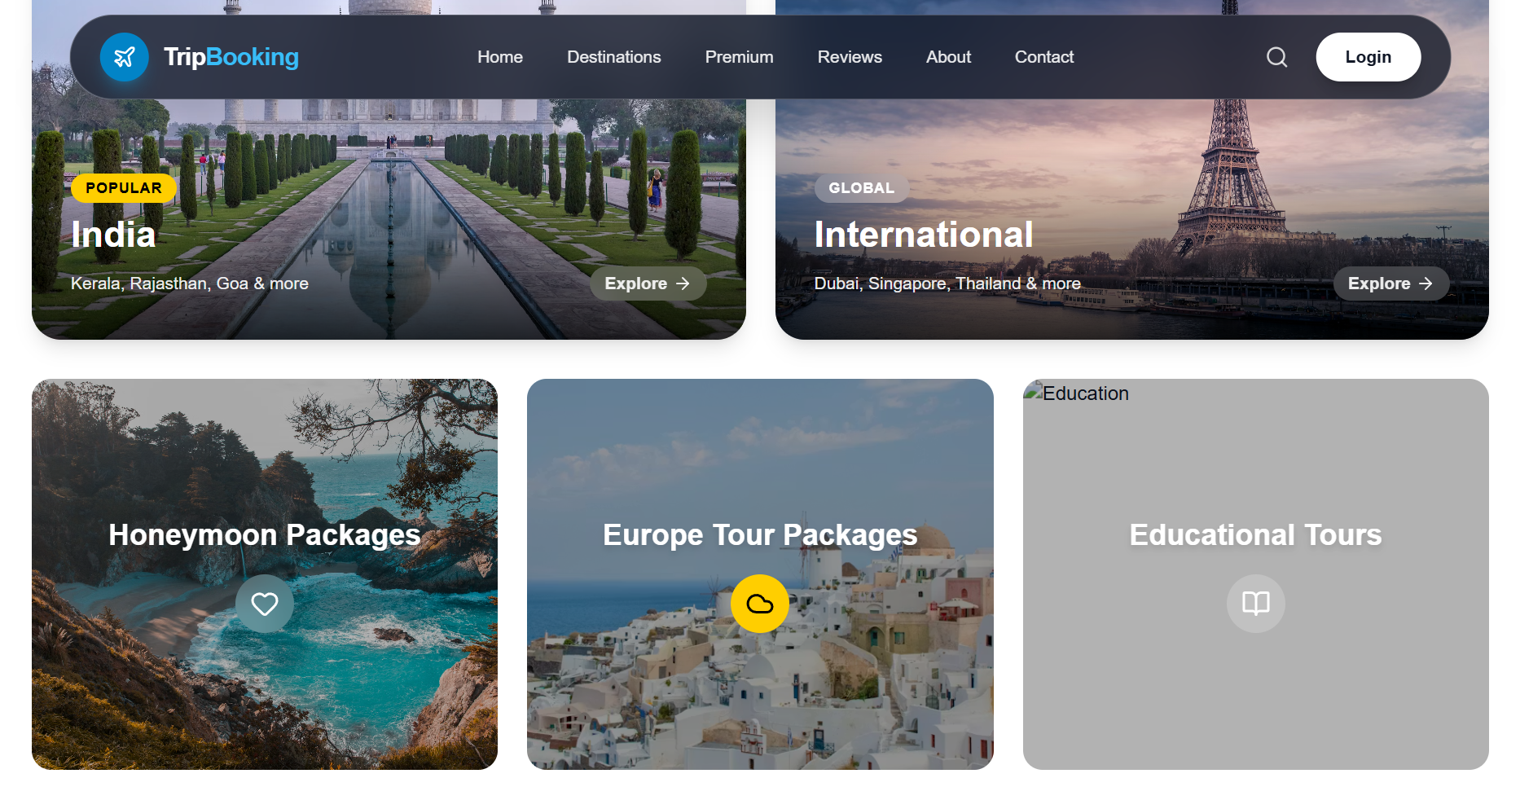Navigate to the Premium page

(739, 57)
